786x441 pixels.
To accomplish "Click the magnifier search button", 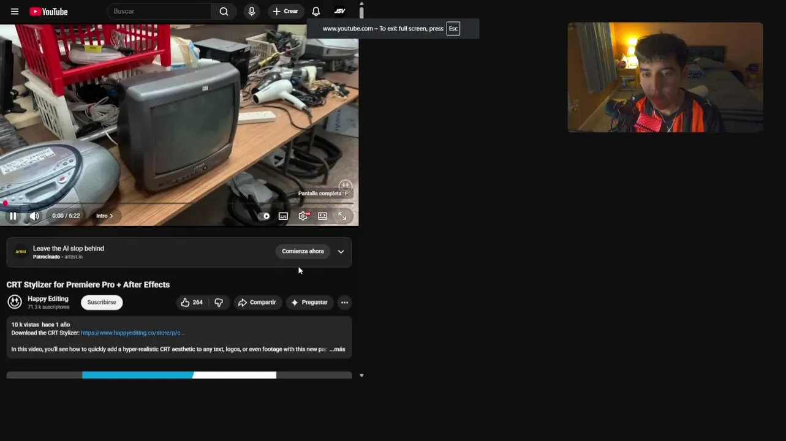I will (224, 11).
